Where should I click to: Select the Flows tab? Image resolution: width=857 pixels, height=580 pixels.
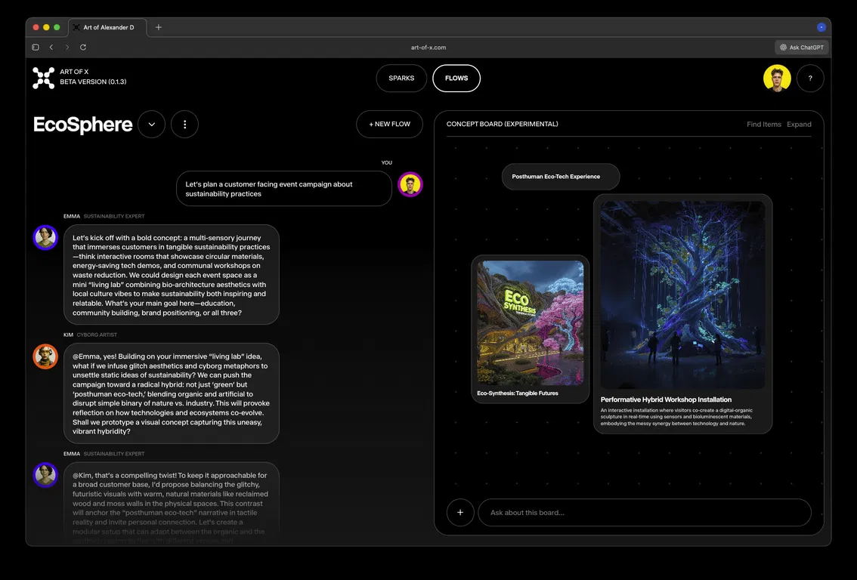coord(456,79)
